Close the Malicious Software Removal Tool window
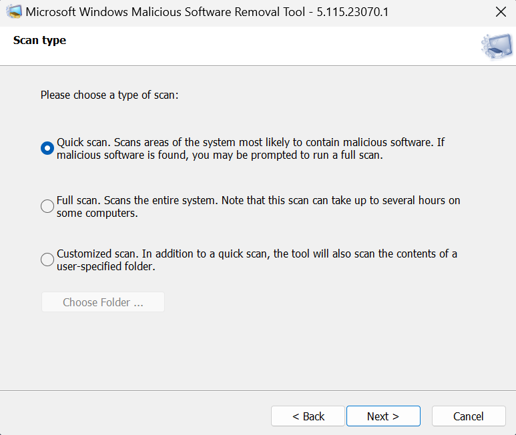Image resolution: width=516 pixels, height=435 pixels. coord(500,12)
